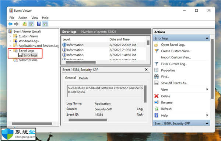The width and height of the screenshot is (221, 141).
Task: Select Subscriptions in the console tree
Action: point(28,60)
